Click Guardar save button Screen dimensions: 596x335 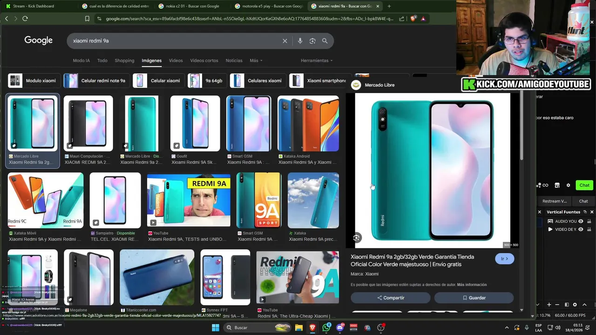click(x=474, y=298)
